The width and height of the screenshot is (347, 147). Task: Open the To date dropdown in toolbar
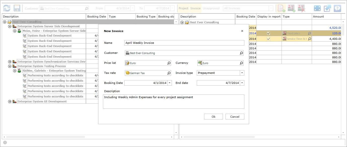tap(172, 8)
